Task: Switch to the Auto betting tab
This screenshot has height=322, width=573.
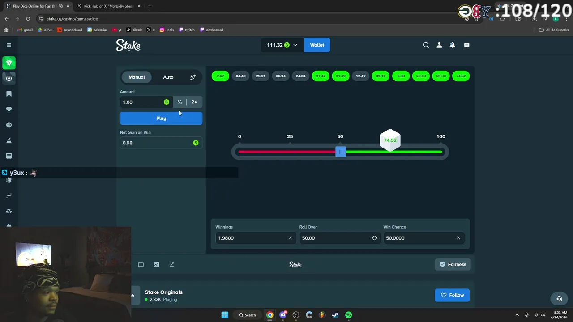Action: [x=168, y=77]
